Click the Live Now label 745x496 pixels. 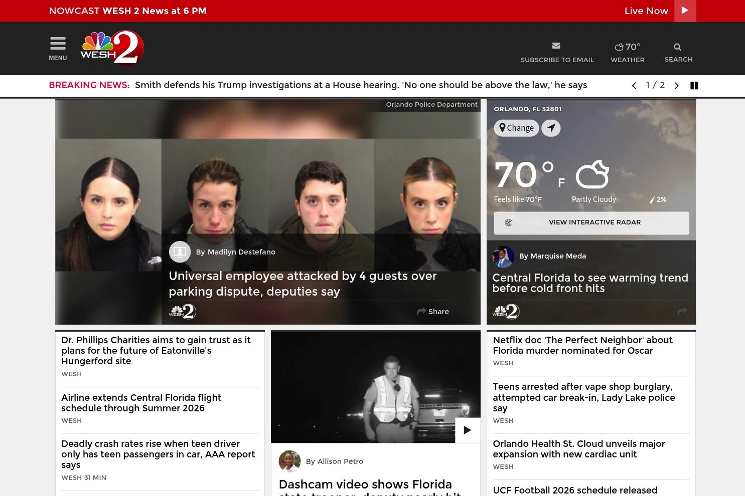pos(646,11)
